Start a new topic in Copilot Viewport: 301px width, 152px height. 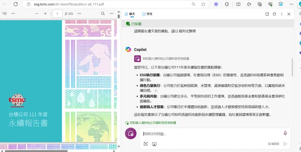click(131, 133)
